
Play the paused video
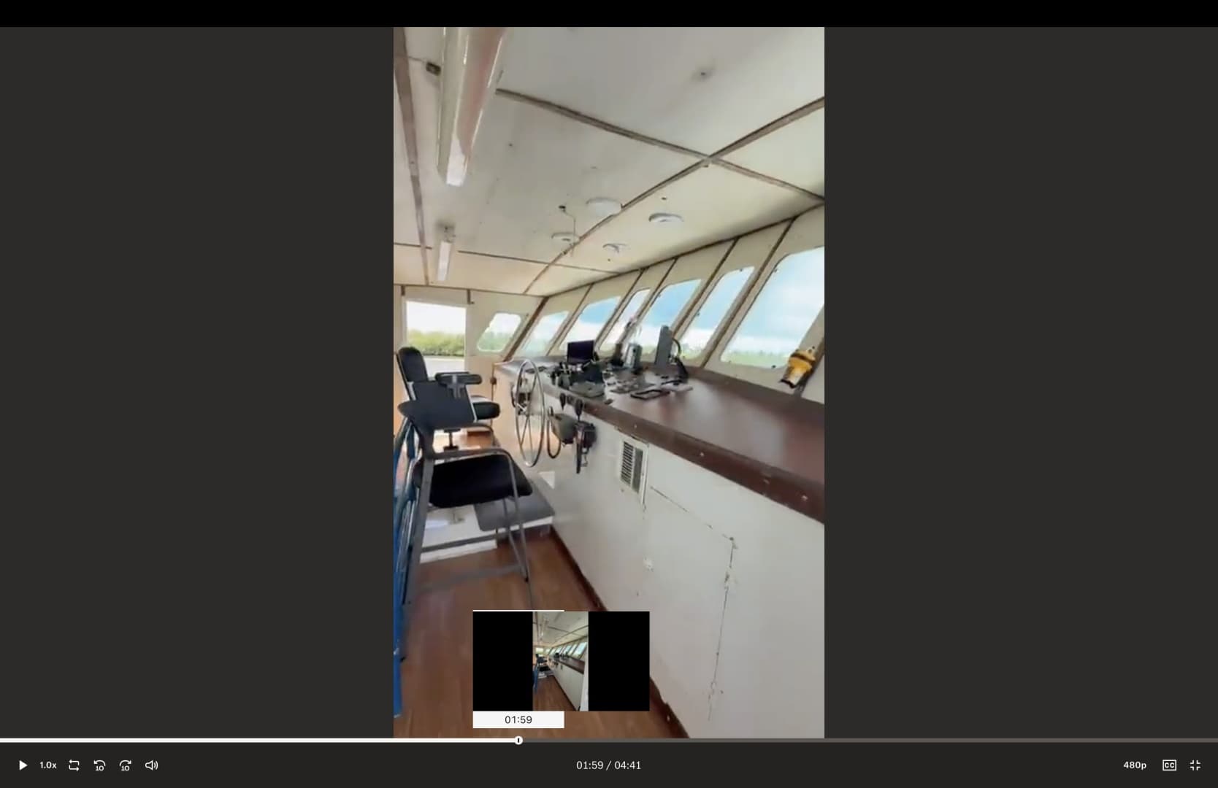(x=23, y=765)
